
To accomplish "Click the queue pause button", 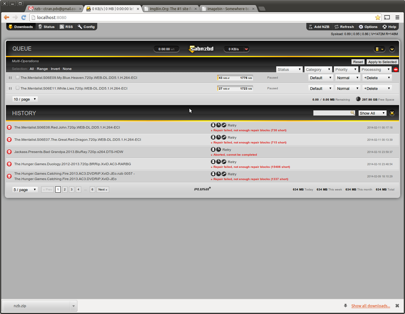I will [x=377, y=49].
